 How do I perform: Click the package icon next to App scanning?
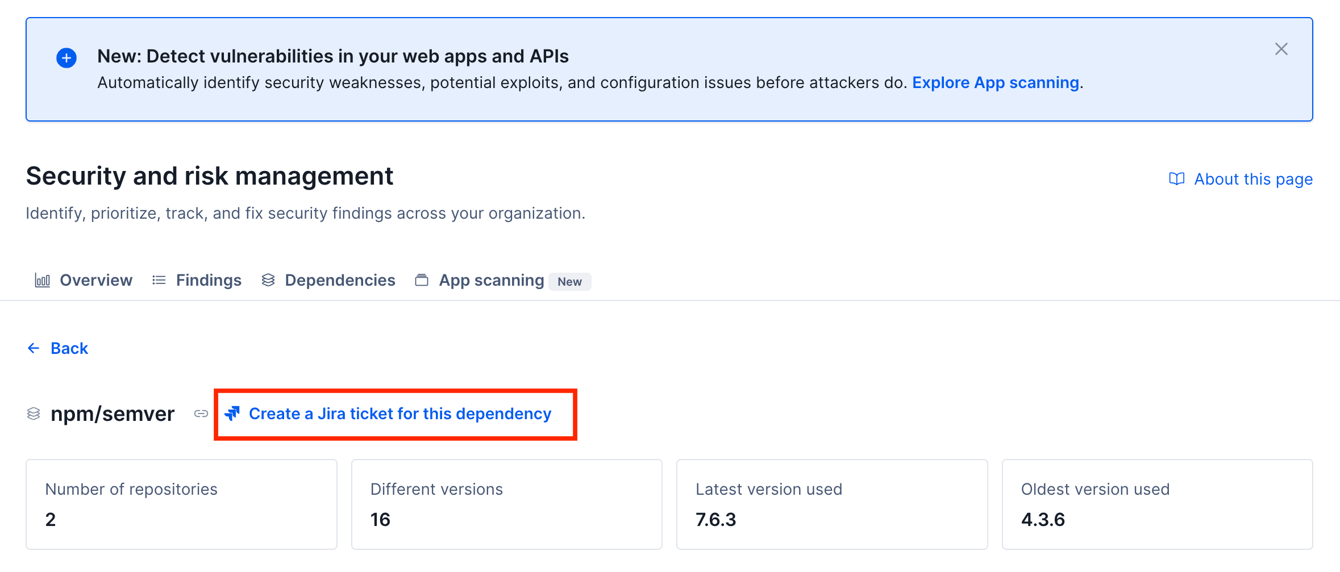point(422,279)
